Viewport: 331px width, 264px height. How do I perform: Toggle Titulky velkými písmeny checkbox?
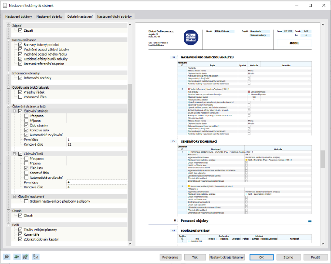20,230
